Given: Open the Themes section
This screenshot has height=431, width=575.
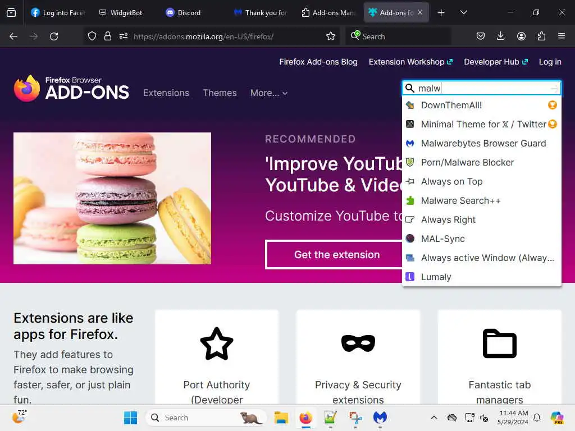Looking at the screenshot, I should [x=220, y=93].
